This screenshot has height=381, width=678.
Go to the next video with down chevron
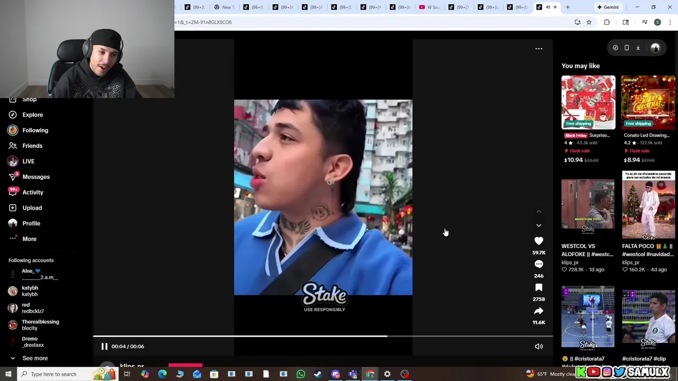[539, 225]
